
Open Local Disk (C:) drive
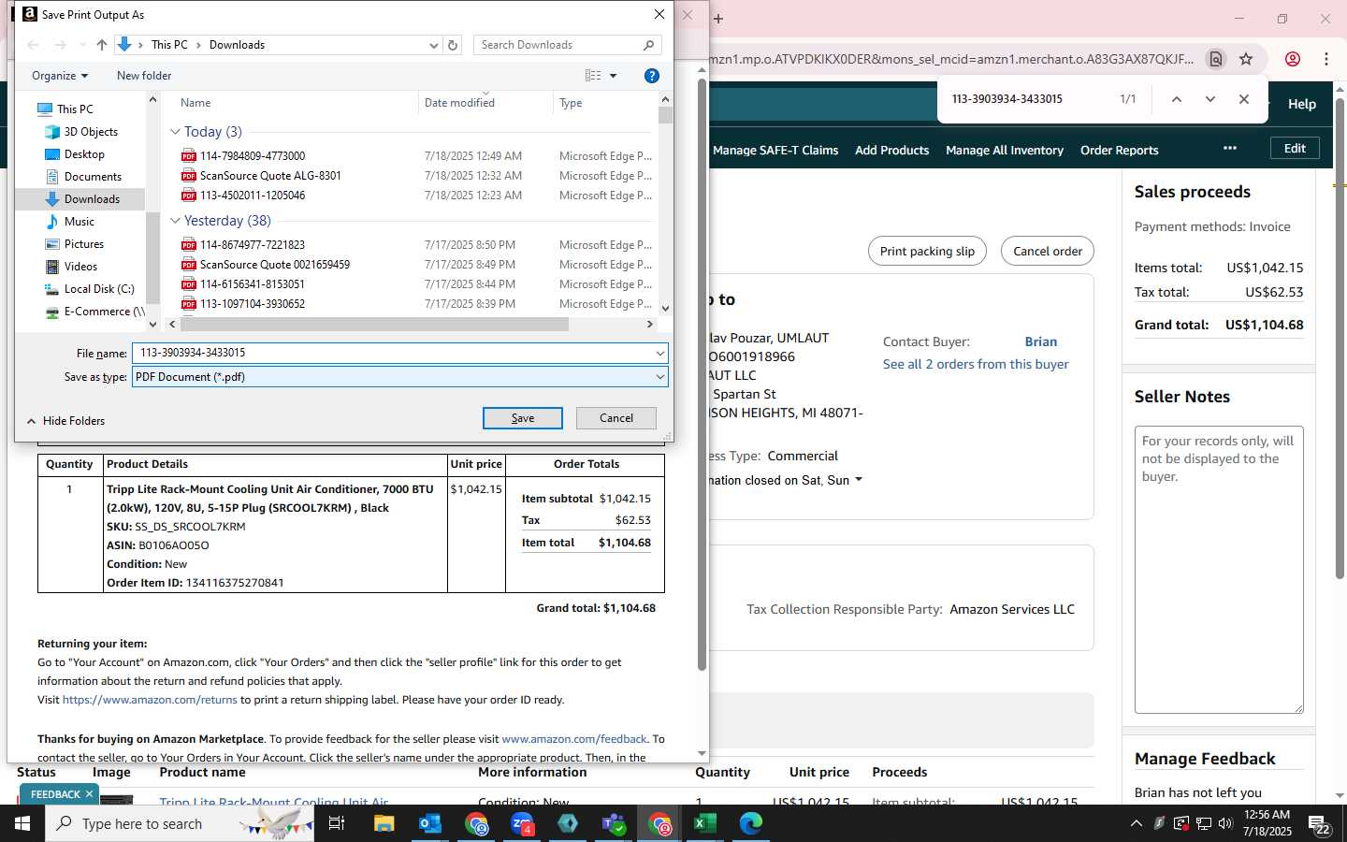coord(99,289)
